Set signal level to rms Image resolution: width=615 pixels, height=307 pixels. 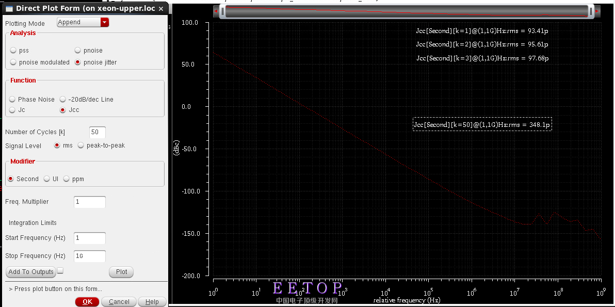click(57, 146)
